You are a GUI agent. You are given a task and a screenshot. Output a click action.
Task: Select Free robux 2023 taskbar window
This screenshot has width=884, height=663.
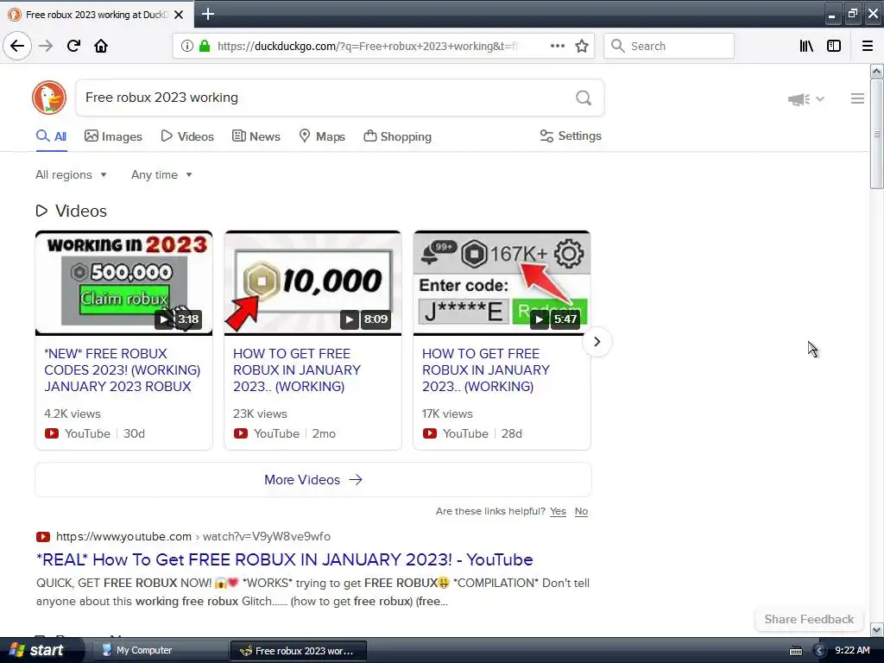[x=299, y=651]
